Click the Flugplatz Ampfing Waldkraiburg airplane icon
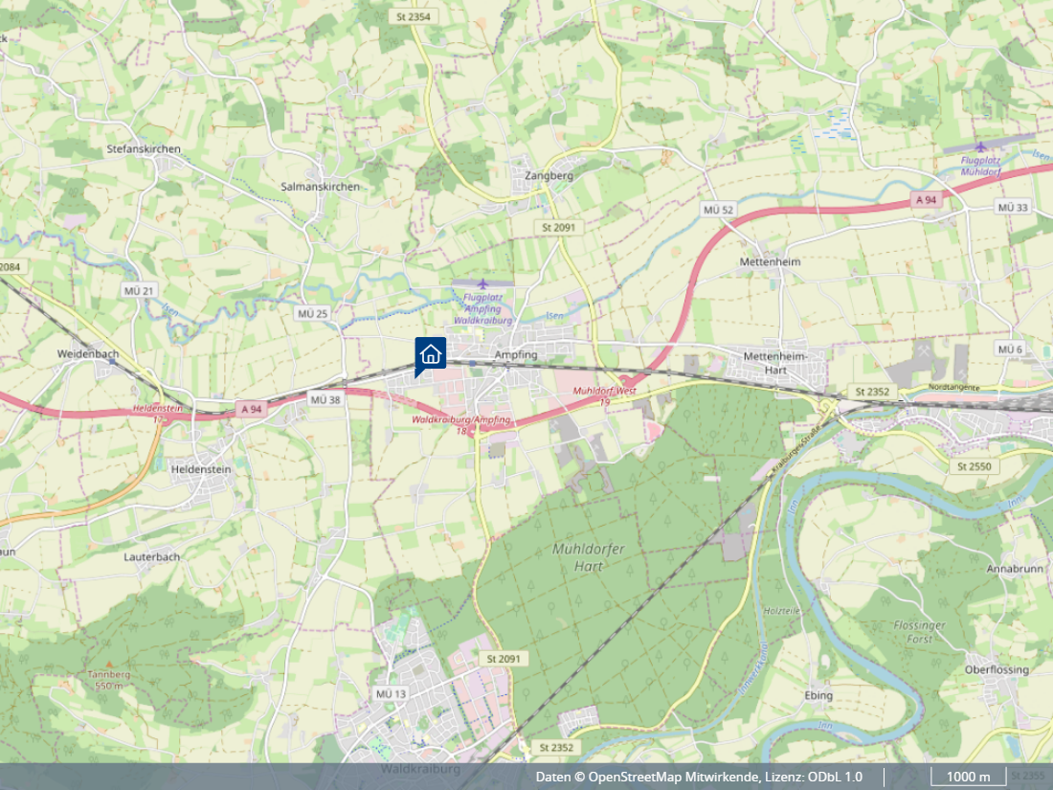1053x790 pixels. 482,284
